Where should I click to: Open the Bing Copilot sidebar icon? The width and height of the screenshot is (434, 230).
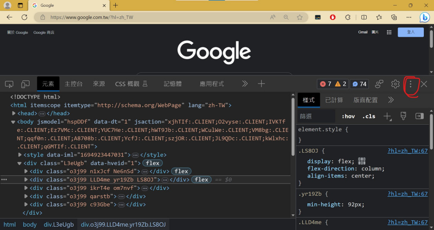424,17
